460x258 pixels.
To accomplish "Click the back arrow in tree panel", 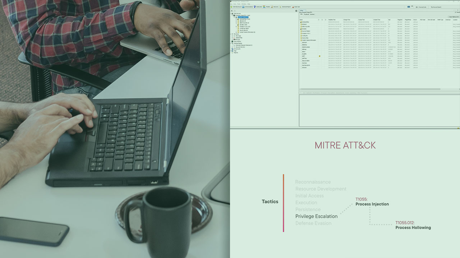I will [x=231, y=11].
